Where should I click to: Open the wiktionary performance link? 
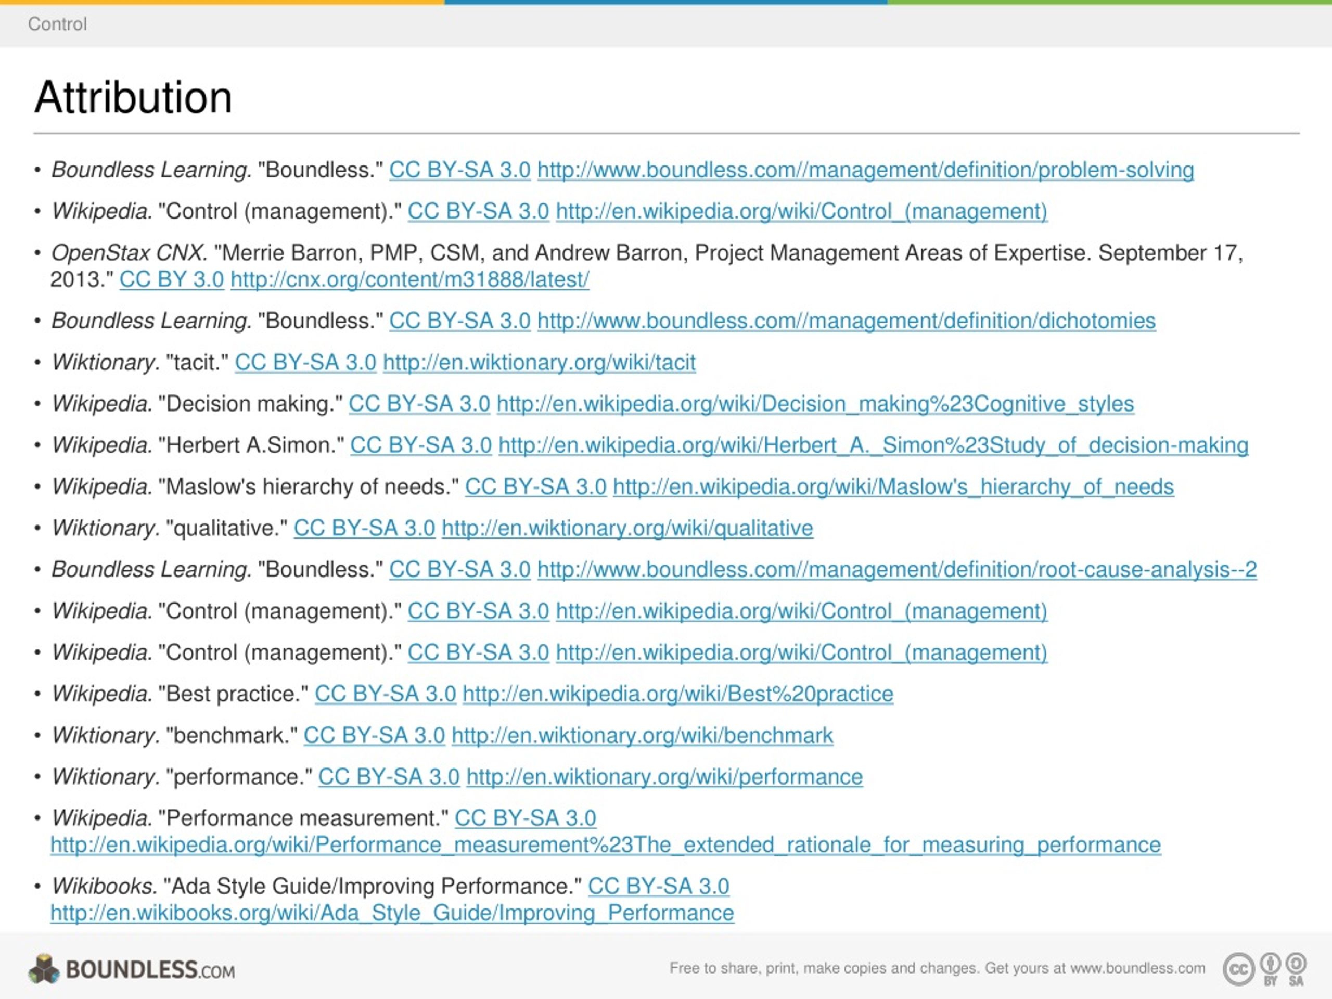(x=664, y=777)
